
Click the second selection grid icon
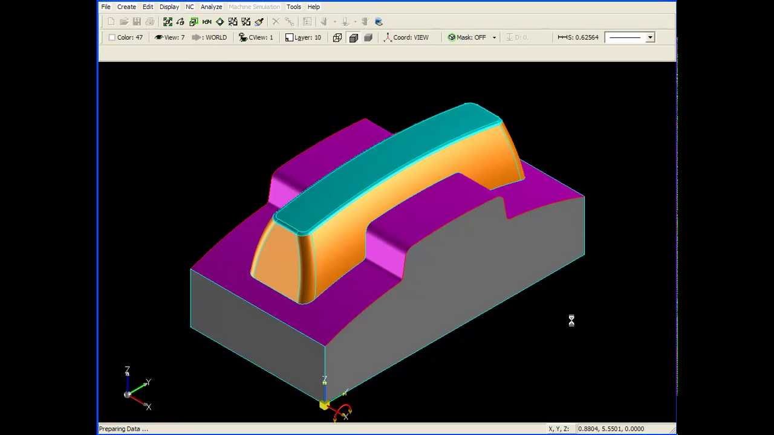tap(246, 22)
